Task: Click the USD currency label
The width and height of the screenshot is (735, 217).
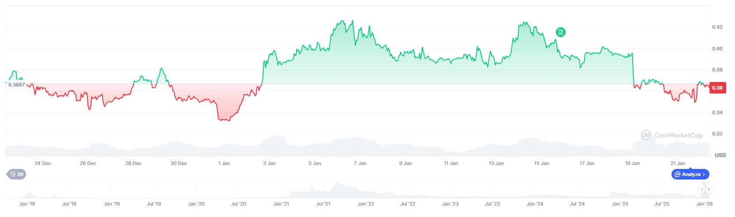Action: click(720, 155)
